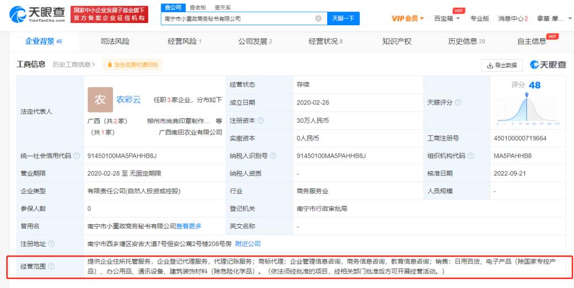Viewport: 574px width, 288px height.
Task: Click the help icon next to 统一社会信用代码
Action: point(76,156)
